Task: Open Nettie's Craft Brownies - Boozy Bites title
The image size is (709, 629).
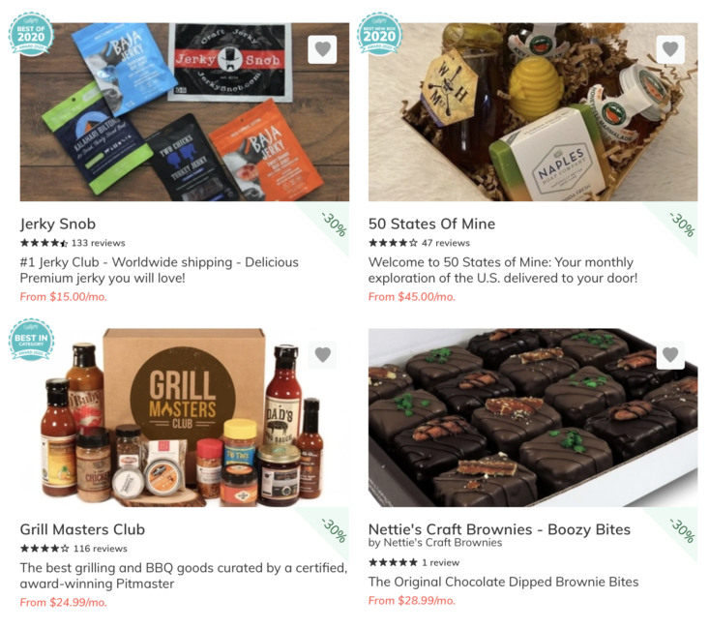Action: coord(499,529)
